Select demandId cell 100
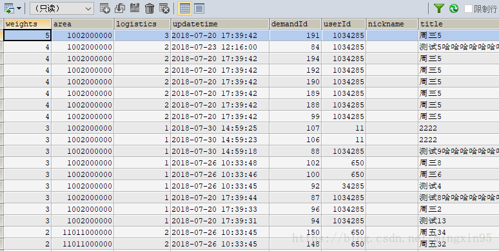 (295, 174)
